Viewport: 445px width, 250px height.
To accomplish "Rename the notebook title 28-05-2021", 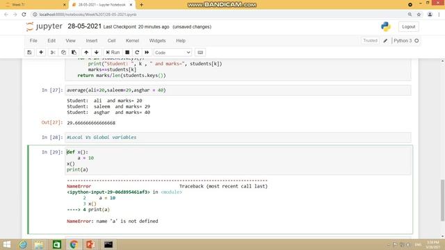I will pyautogui.click(x=84, y=26).
